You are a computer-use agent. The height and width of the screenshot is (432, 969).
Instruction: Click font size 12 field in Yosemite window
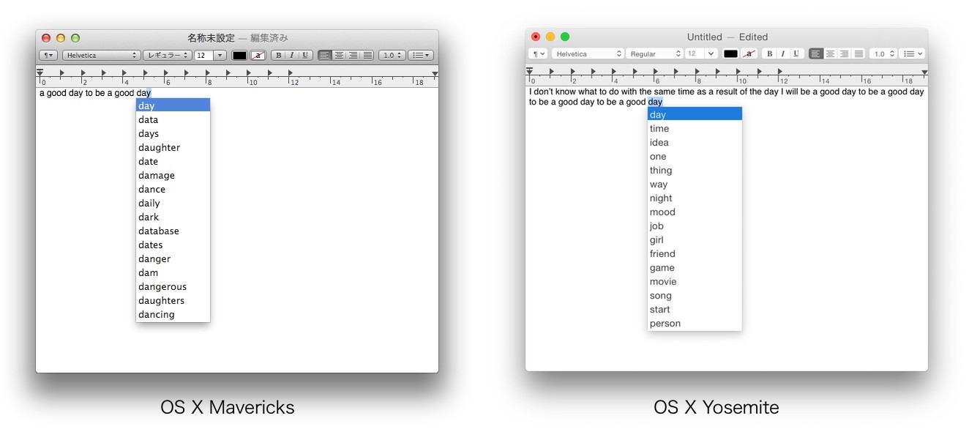tap(694, 54)
